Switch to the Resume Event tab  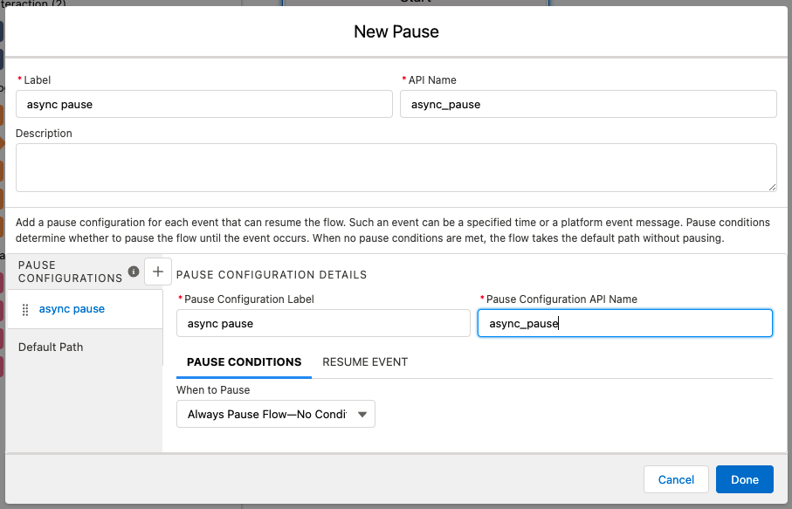(x=365, y=362)
